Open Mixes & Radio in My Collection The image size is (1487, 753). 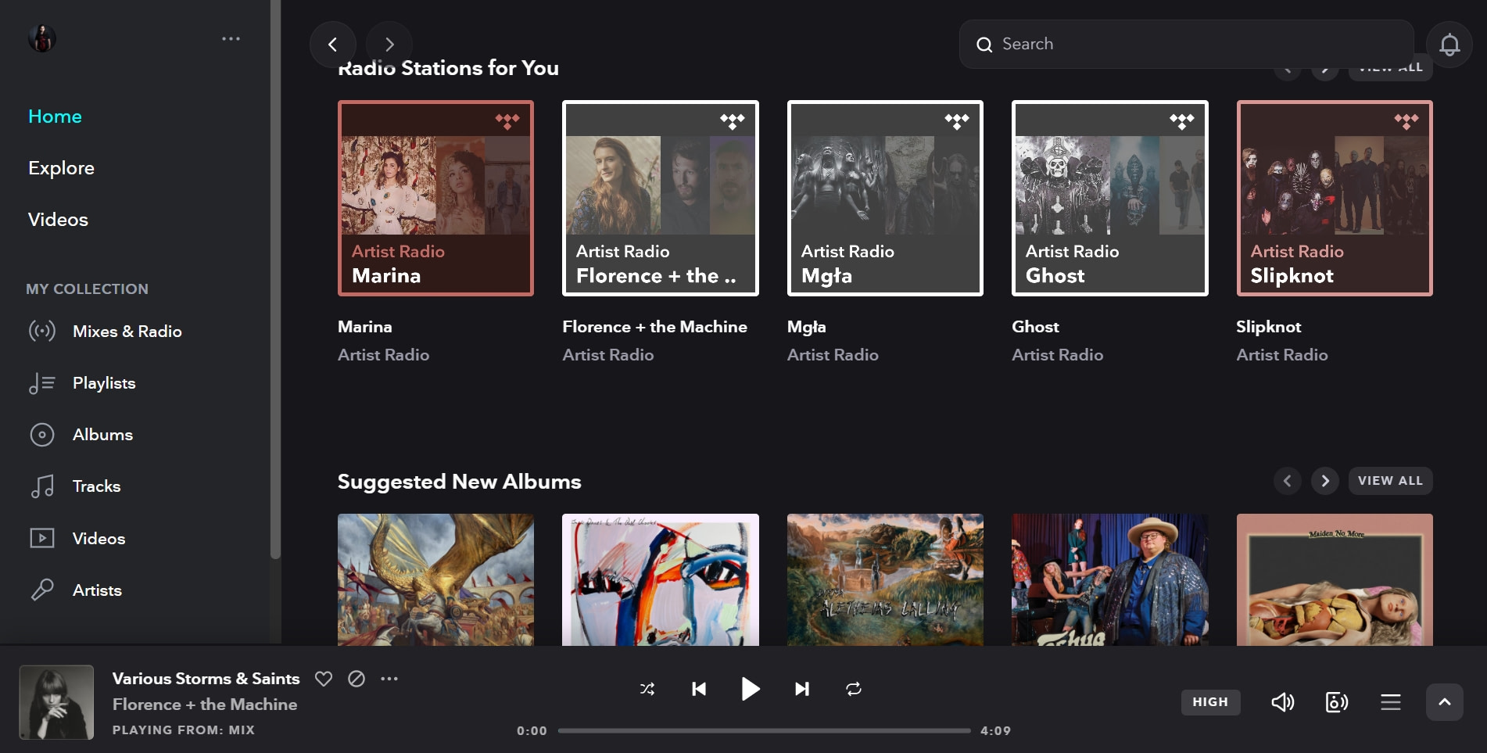click(x=127, y=332)
